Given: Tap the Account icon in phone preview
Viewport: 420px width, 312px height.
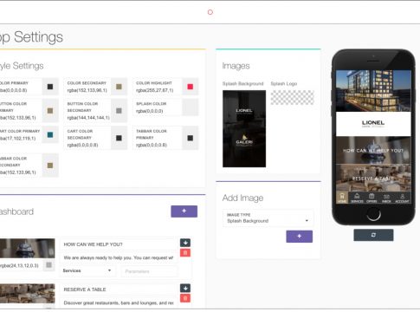Looking at the screenshot, I should (x=402, y=198).
